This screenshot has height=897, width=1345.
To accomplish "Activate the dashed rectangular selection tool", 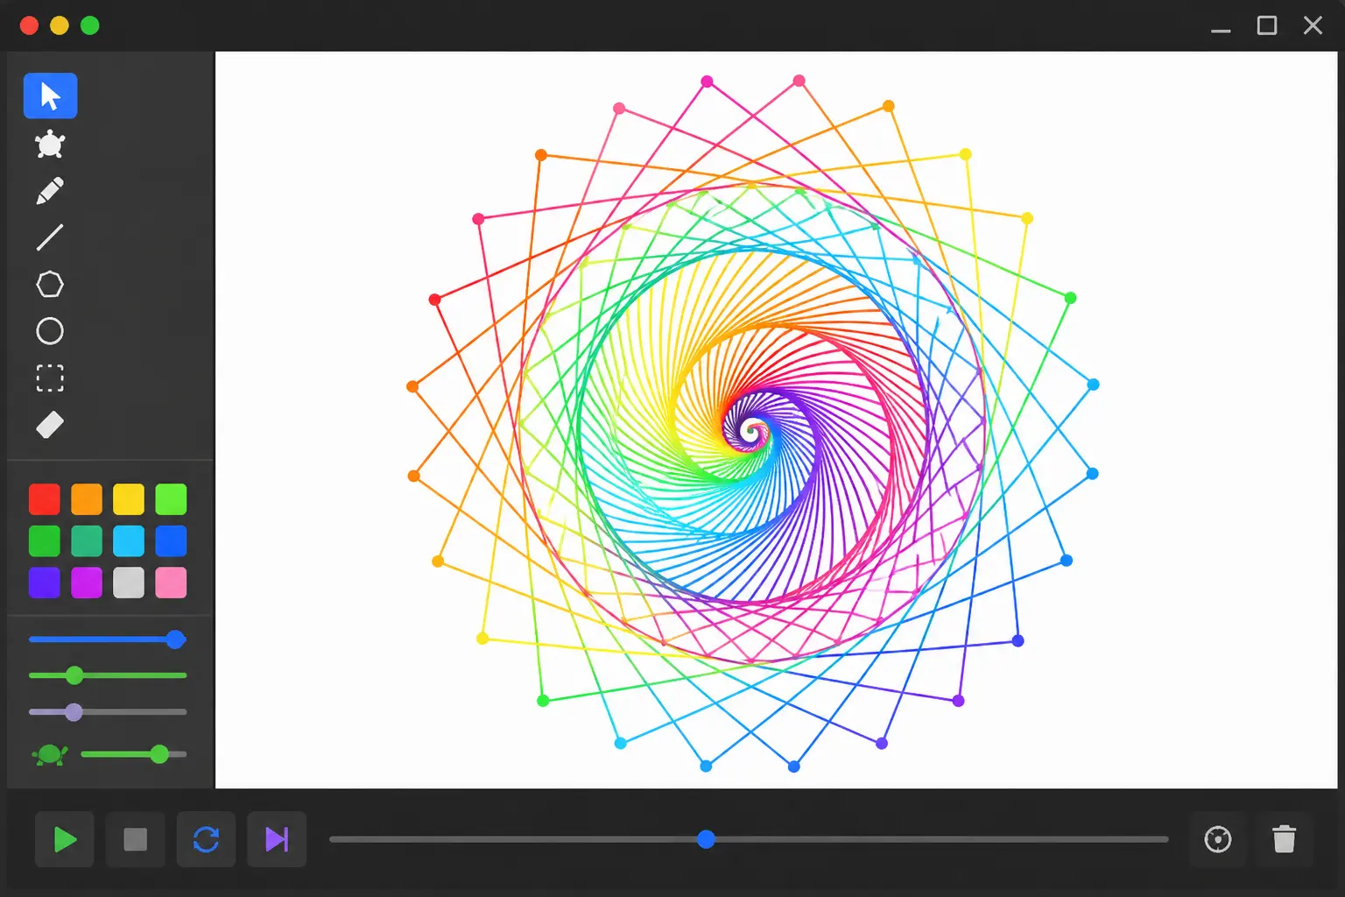I will [x=50, y=378].
